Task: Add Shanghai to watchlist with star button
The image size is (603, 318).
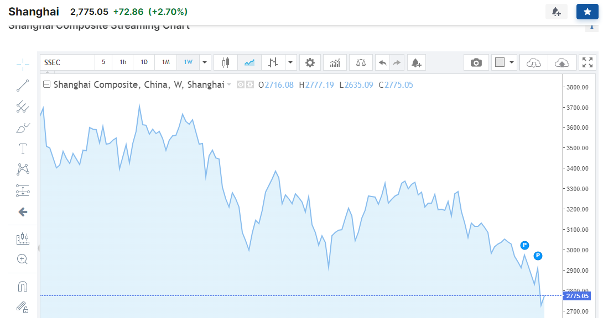Action: pyautogui.click(x=587, y=12)
